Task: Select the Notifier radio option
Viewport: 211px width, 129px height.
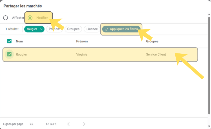Action: pos(30,18)
